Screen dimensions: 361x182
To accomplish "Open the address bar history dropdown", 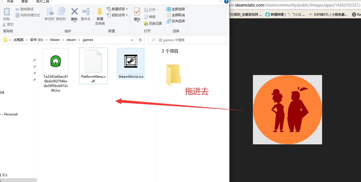I will click(x=132, y=40).
